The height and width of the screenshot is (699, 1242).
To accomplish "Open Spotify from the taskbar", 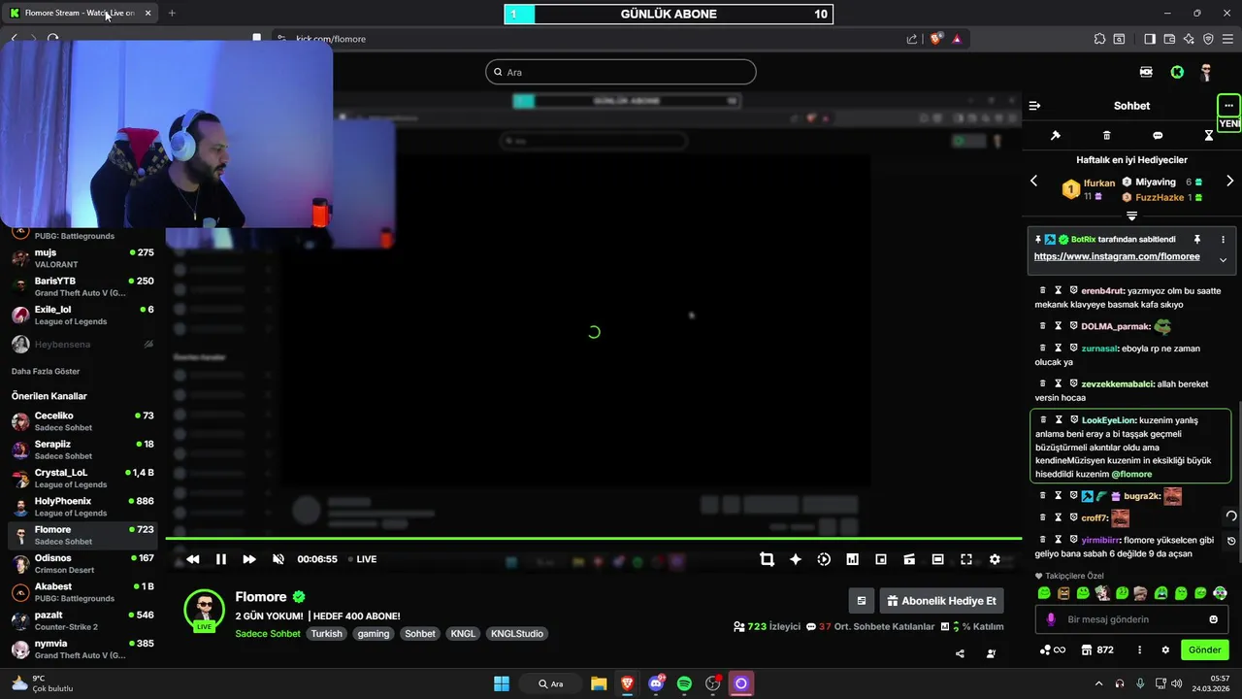I will pos(684,683).
